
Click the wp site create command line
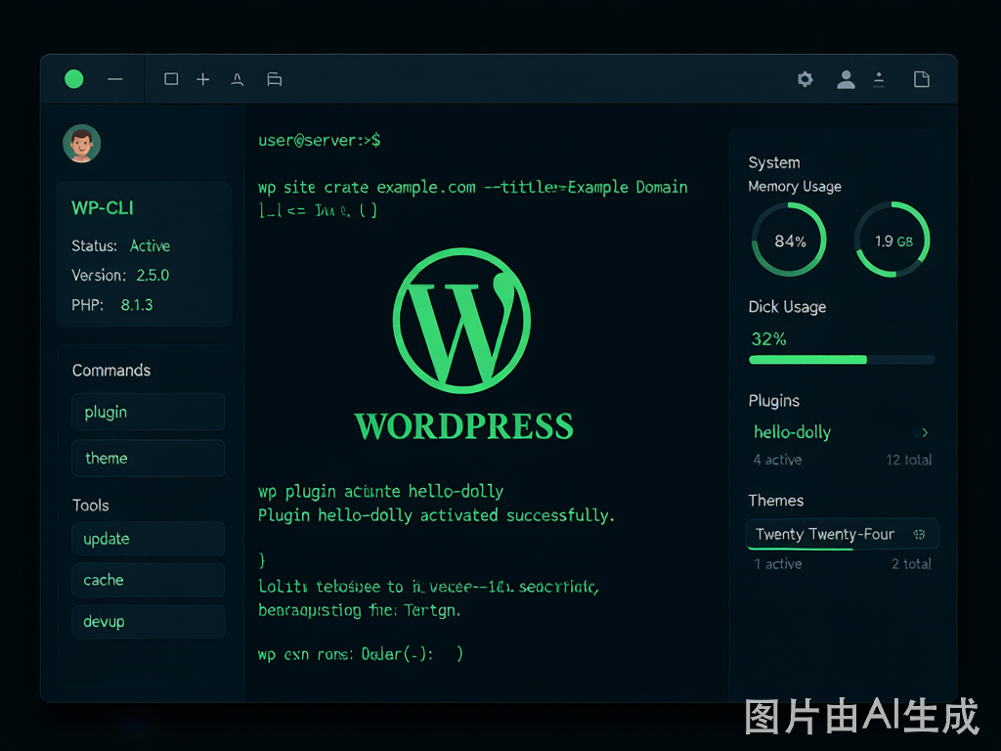coord(473,187)
